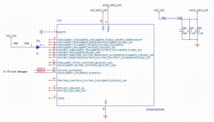Viewport: 214px width, 122px height.
Task: Click the U13 reference designator
Action: pos(59,21)
